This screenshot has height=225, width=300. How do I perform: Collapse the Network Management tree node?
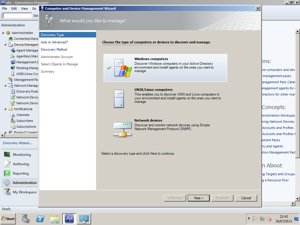(5, 86)
